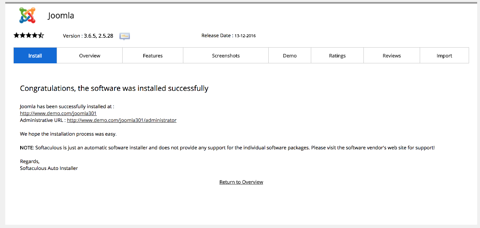Image resolution: width=480 pixels, height=228 pixels.
Task: Click Return to Overview link
Action: 241,182
